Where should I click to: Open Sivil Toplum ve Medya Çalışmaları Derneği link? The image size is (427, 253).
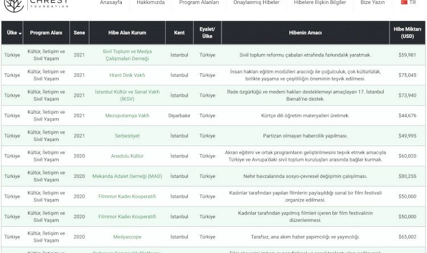click(127, 55)
